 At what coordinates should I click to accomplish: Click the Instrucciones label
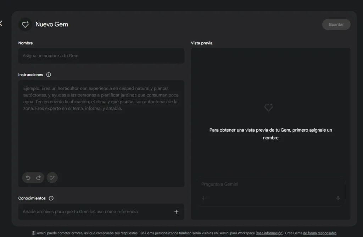coord(30,75)
